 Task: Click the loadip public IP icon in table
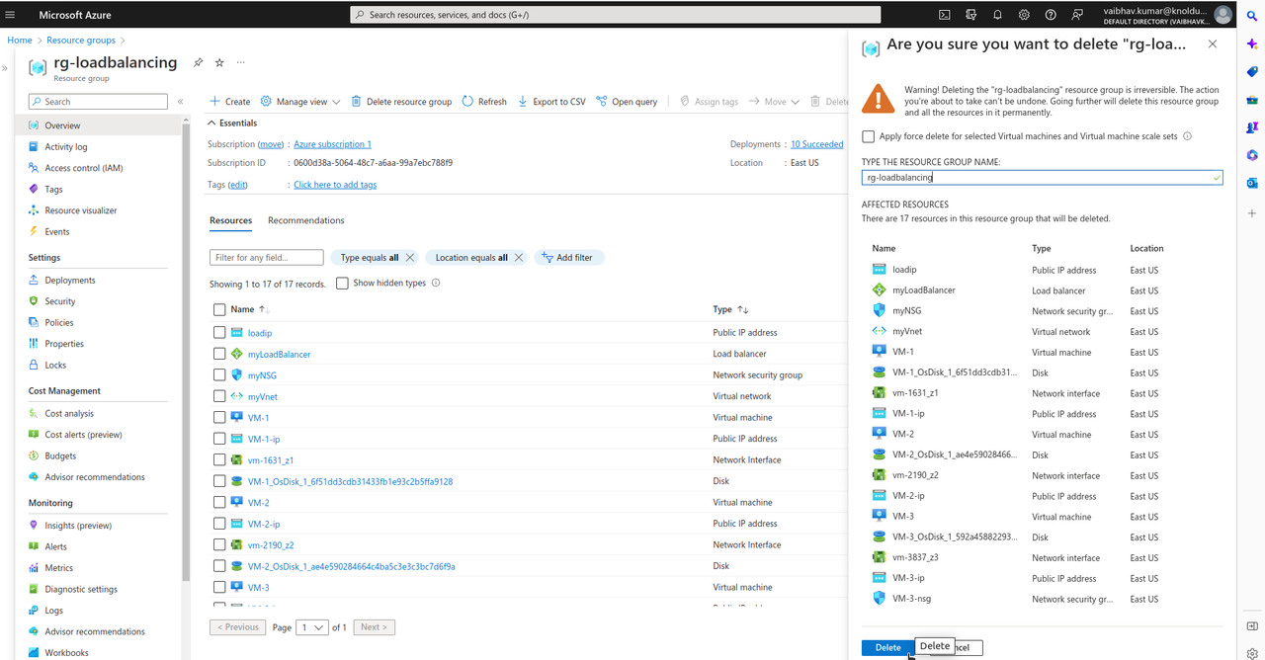point(236,333)
